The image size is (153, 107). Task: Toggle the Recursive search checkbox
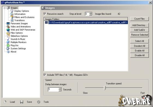tap(45, 14)
